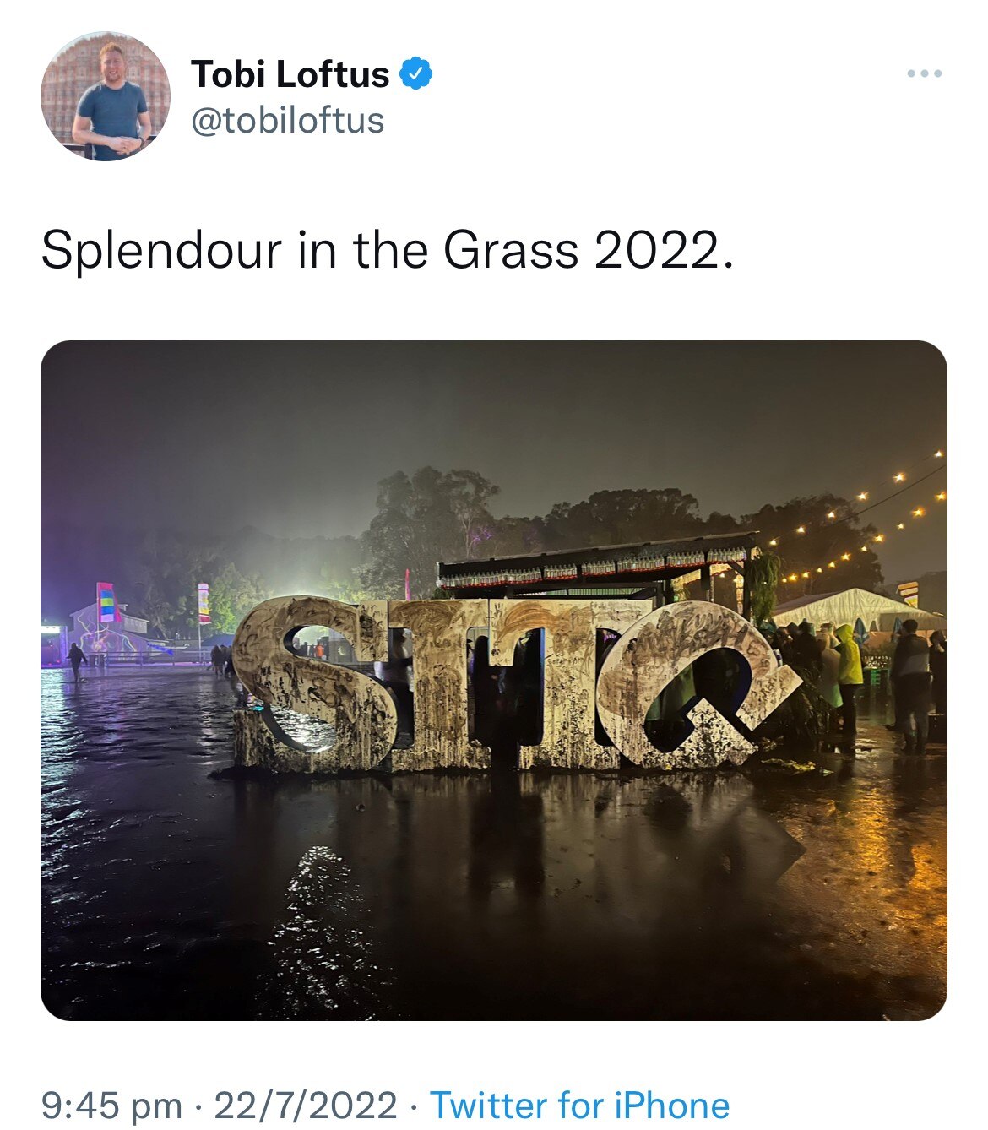Click the 9:45 pm timestamp

pos(111,1105)
